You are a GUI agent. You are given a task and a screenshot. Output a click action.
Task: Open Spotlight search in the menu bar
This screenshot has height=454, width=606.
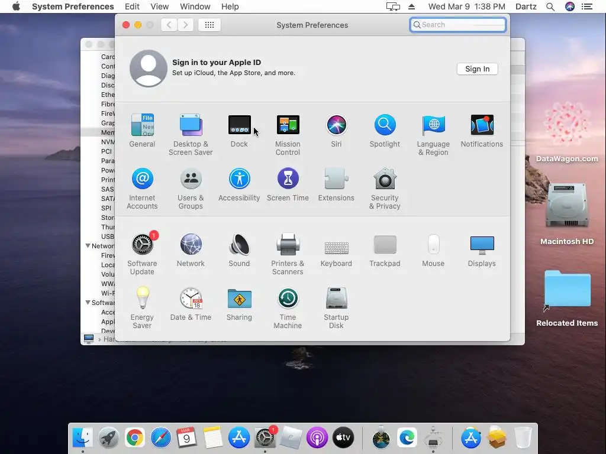[x=550, y=7]
